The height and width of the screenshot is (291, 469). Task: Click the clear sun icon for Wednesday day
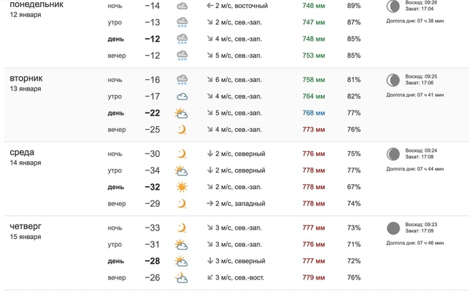pyautogui.click(x=182, y=187)
